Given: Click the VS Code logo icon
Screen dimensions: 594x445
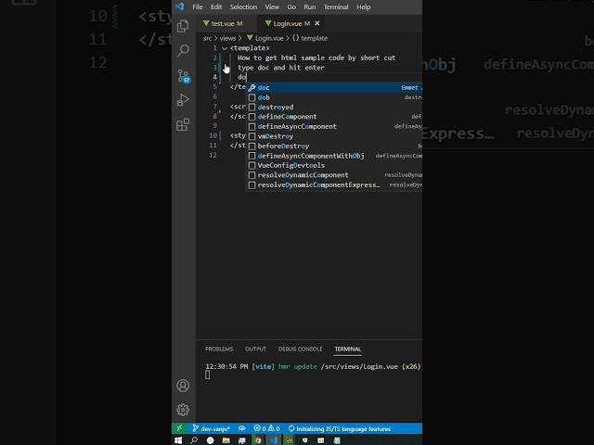Looking at the screenshot, I should [x=180, y=6].
